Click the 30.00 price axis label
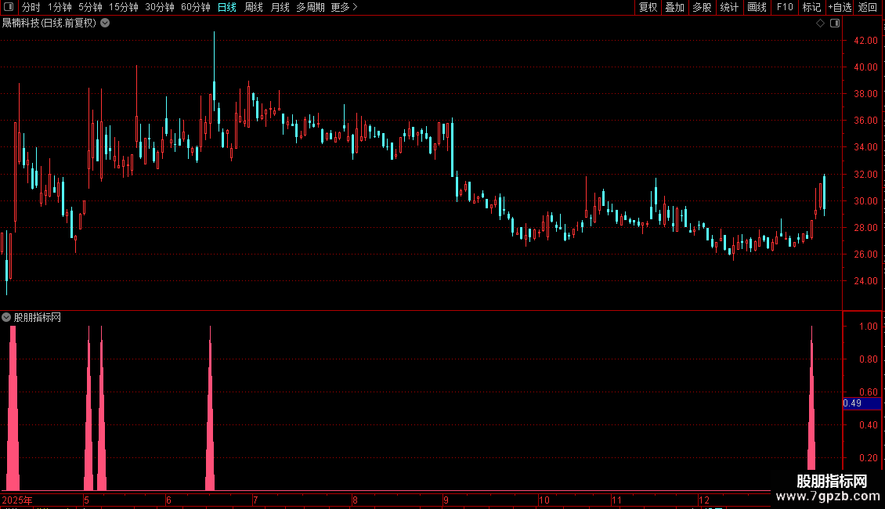This screenshot has width=885, height=509. coord(865,201)
